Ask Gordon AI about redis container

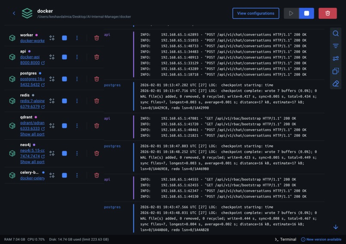click(52, 101)
